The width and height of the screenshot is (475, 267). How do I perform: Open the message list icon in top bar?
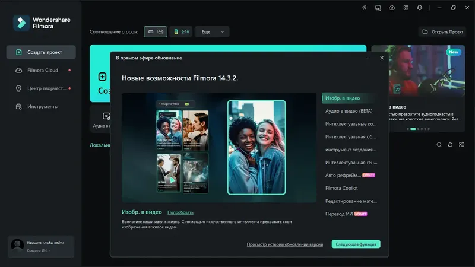[378, 8]
